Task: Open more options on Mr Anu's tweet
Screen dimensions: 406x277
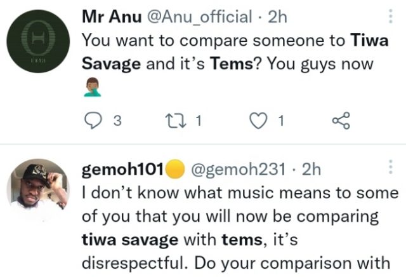Action: click(x=389, y=17)
